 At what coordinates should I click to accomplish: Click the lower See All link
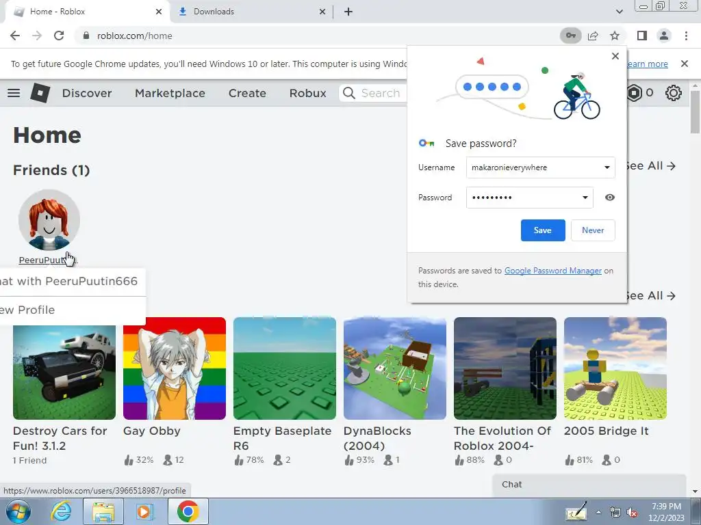(650, 295)
